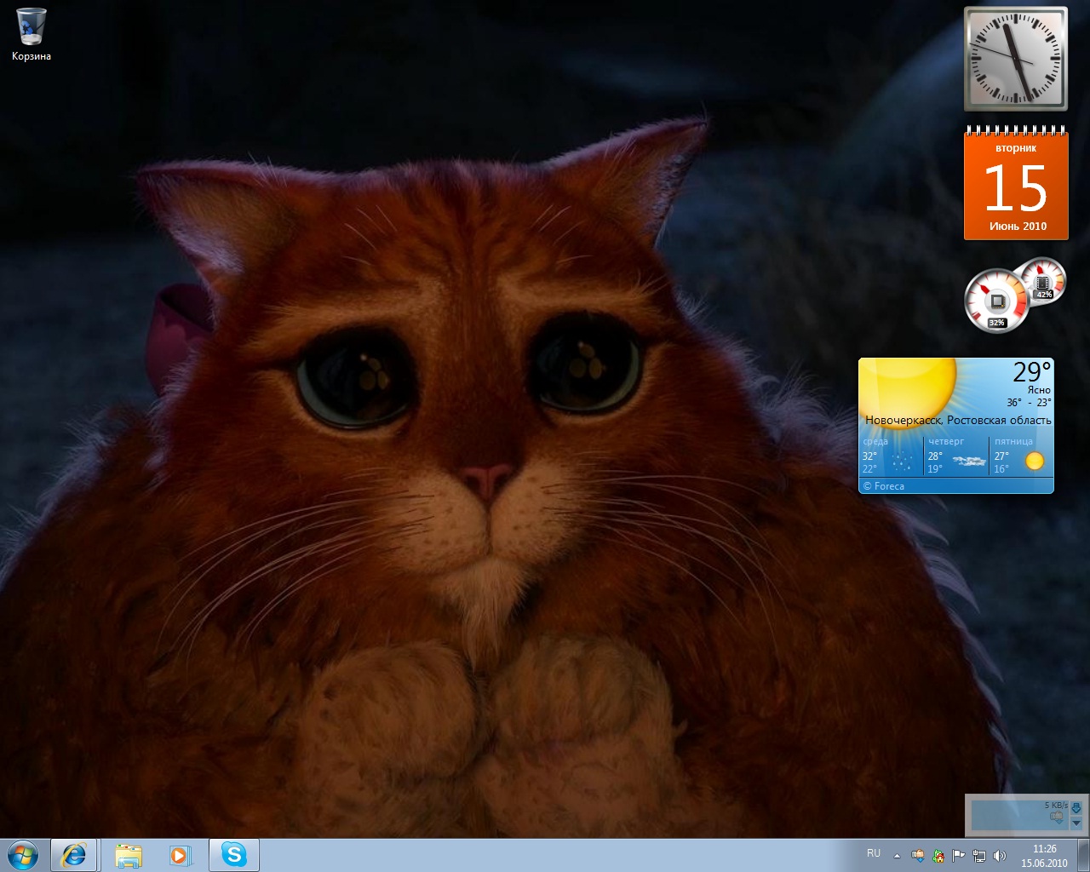
Task: Click the Июнь 2010 text on calendar gadget
Action: pyautogui.click(x=1018, y=227)
